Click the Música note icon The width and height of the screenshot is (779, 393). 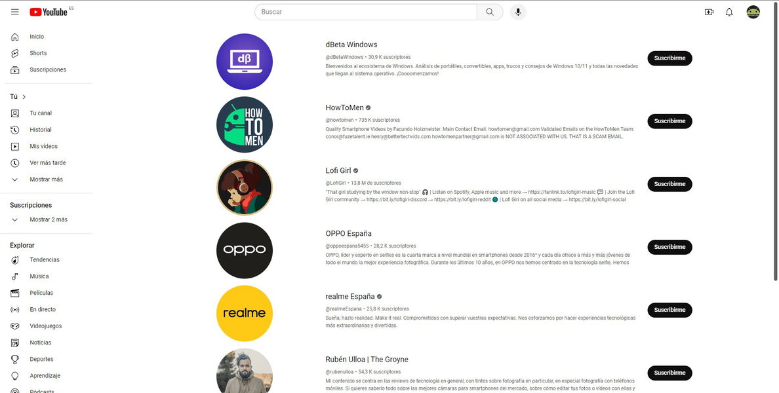[15, 276]
